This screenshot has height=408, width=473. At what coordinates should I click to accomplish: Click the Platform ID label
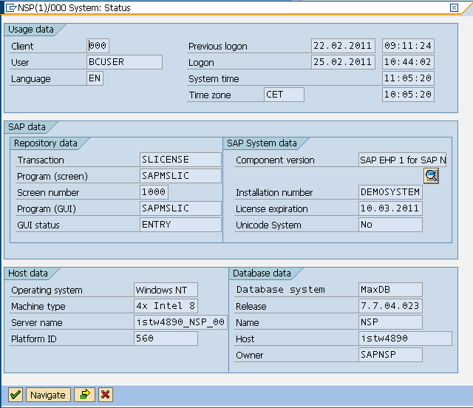[33, 339]
